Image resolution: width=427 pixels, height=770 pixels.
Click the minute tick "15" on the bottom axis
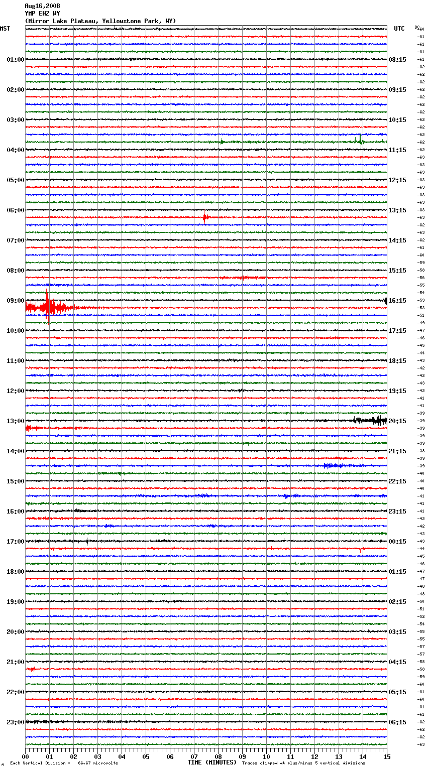tap(387, 756)
